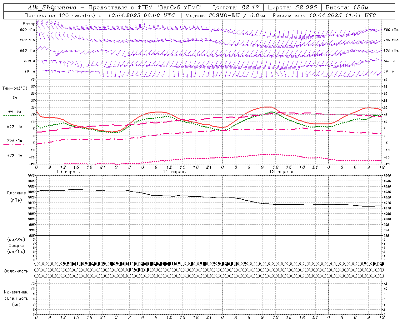
Task: Click the station name Alk_Shipunovo
Action: click(52, 7)
